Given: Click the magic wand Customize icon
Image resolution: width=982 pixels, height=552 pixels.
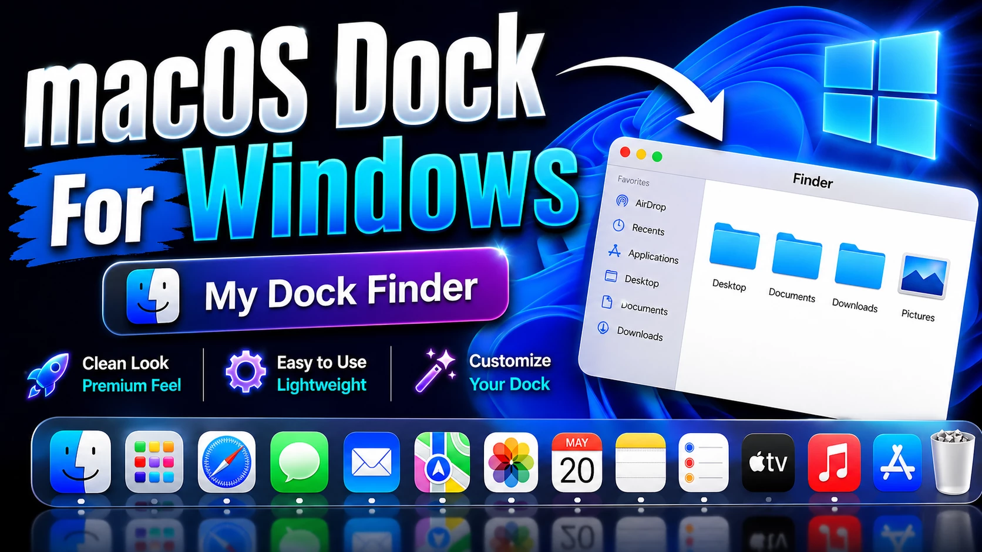Looking at the screenshot, I should 436,370.
